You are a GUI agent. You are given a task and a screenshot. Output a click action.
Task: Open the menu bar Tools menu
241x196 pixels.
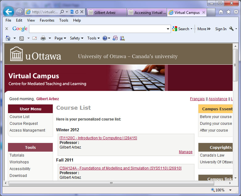point(64,20)
